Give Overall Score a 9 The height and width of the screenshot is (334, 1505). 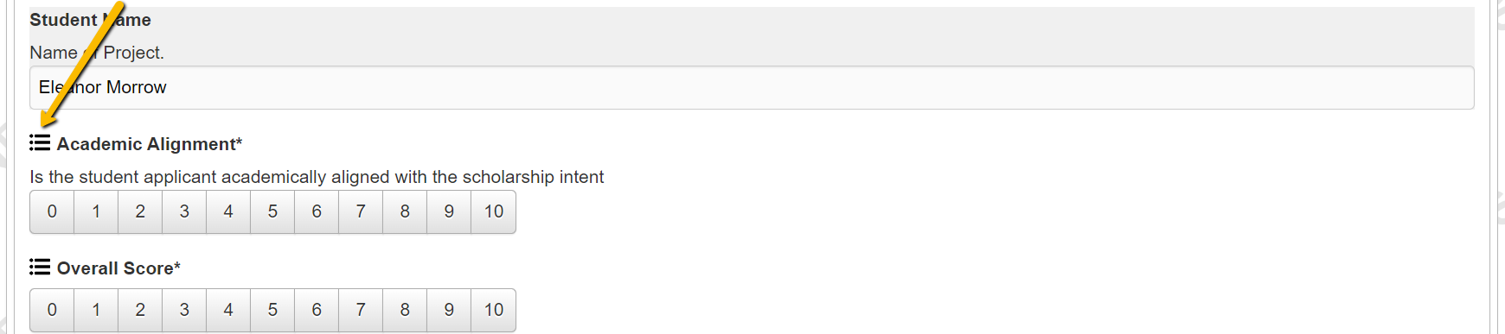(x=449, y=311)
